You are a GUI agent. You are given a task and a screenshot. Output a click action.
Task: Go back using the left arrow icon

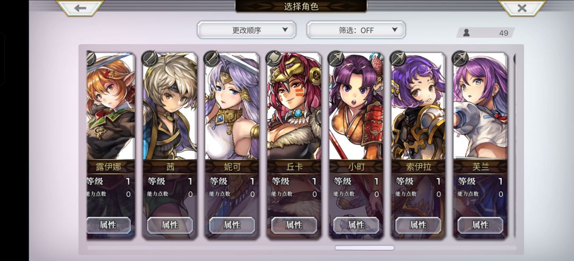80,7
